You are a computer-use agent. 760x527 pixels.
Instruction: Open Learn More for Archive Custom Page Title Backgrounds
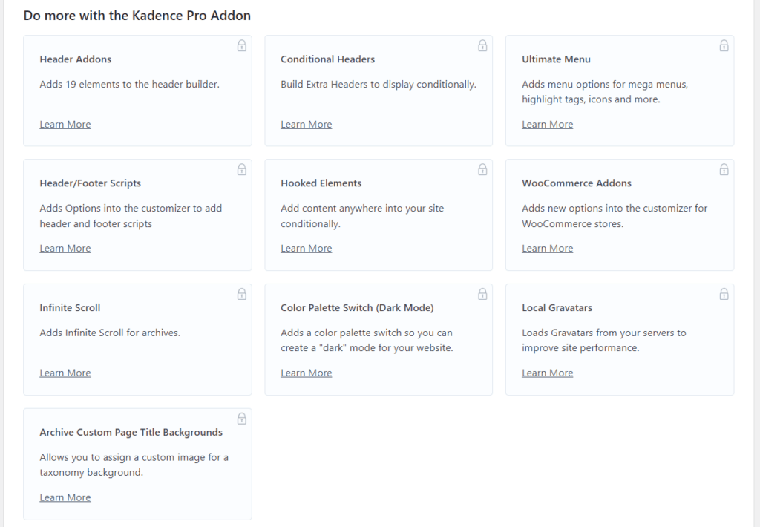click(65, 497)
